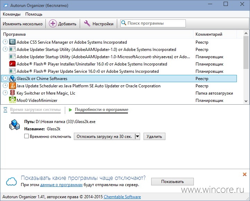Click Отложить загрузку на 30 сек. button
Screen dimensions: 250x201
coord(104,137)
